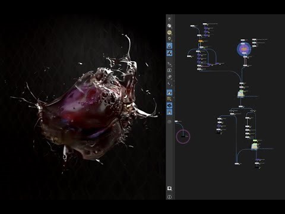
Task: Click the small points-and-arrow icon above the frame icon
Action: 169,64
